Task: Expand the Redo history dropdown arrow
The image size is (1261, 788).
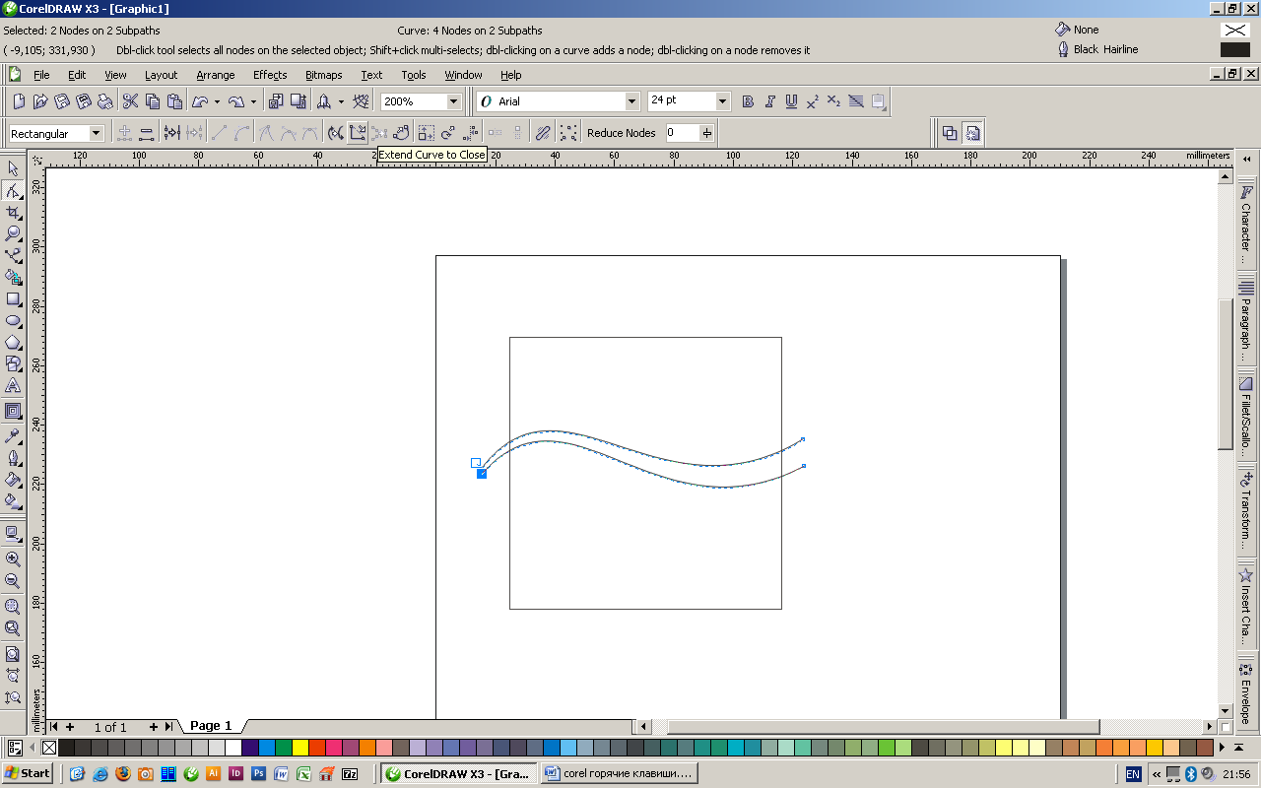Action: tap(253, 101)
